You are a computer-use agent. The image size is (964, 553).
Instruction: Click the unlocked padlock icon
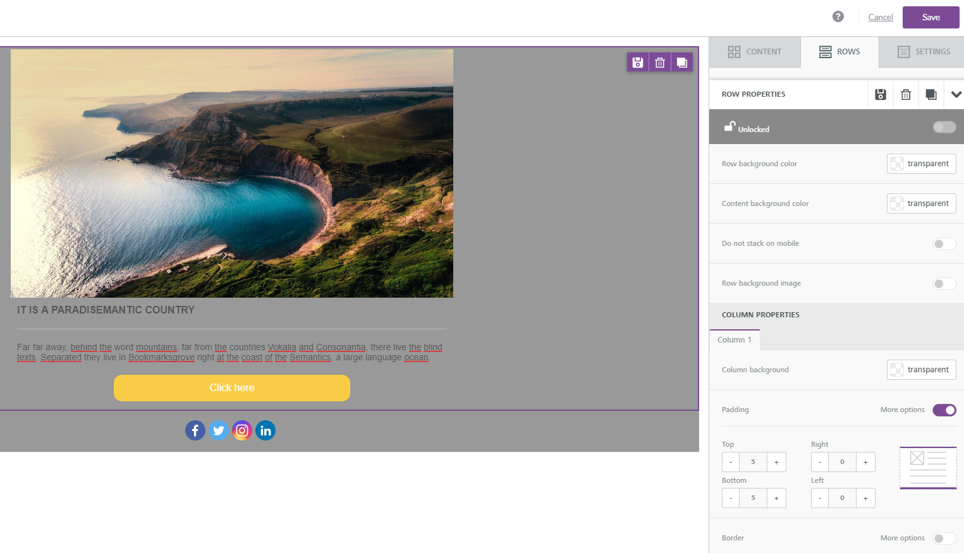tap(729, 126)
